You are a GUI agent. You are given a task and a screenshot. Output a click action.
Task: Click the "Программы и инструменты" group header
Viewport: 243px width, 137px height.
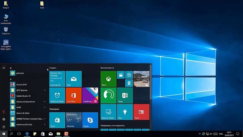click(x=112, y=126)
